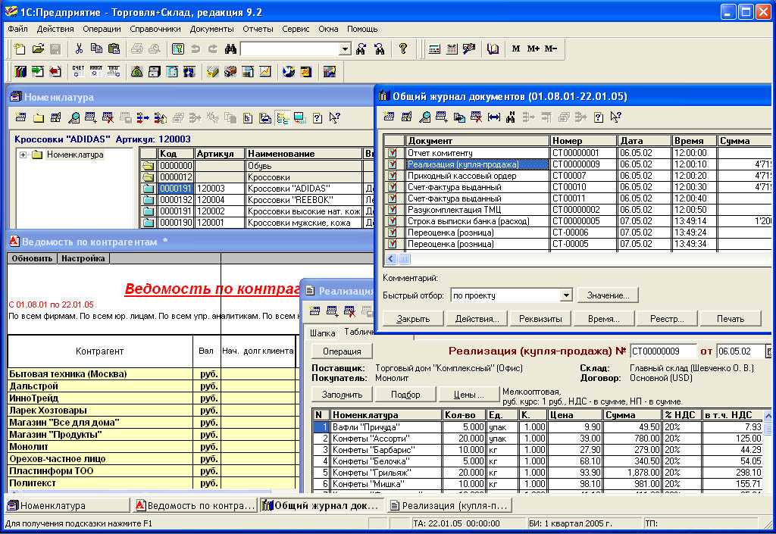The image size is (776, 534).
Task: Open the Документы menu
Action: (x=212, y=29)
